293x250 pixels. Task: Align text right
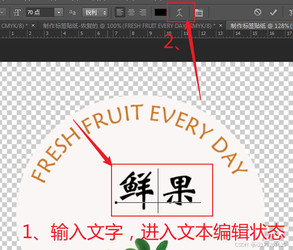click(x=143, y=12)
